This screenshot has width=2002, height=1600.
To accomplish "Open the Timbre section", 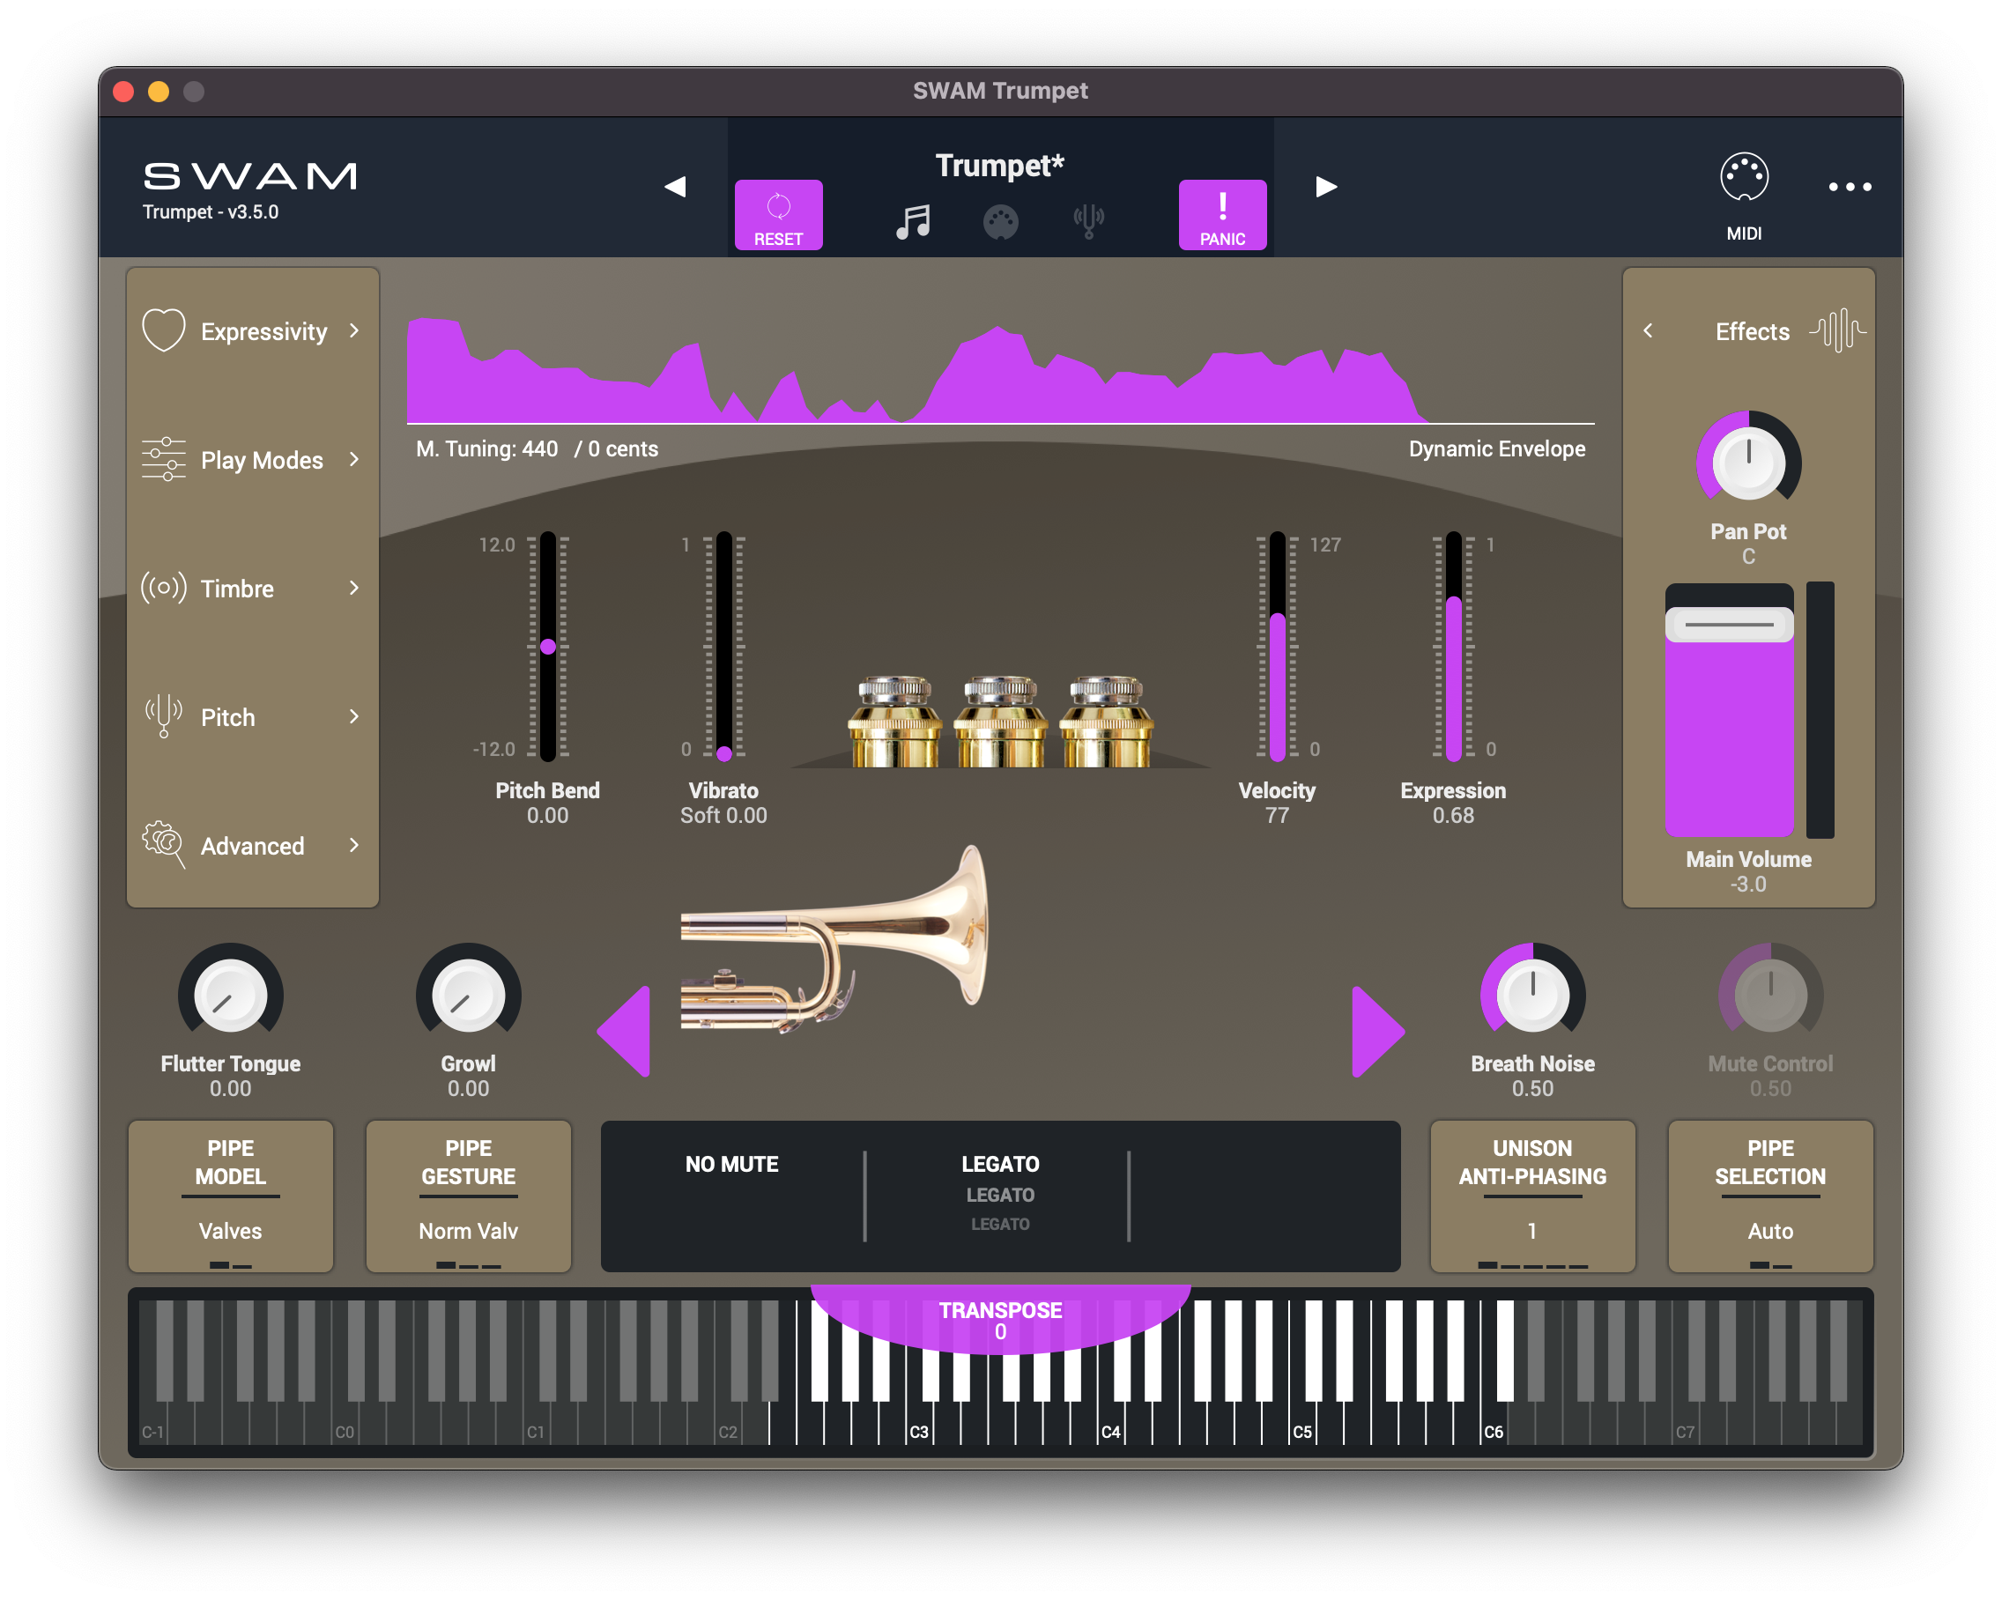I will [253, 589].
